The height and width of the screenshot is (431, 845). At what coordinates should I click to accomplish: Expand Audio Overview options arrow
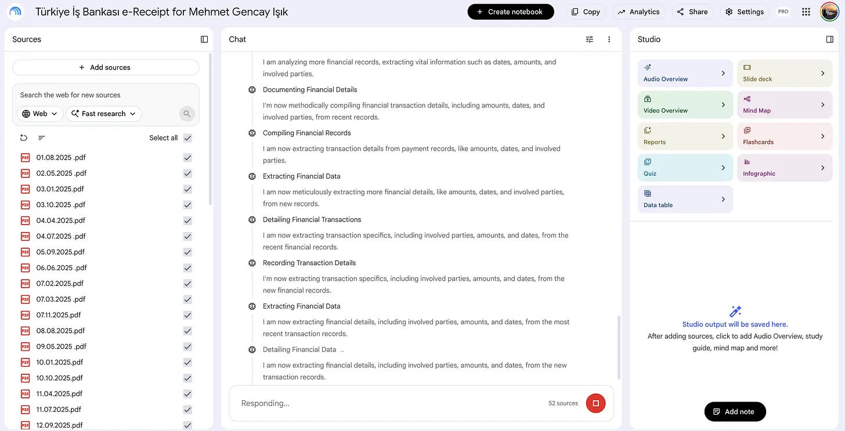(723, 73)
